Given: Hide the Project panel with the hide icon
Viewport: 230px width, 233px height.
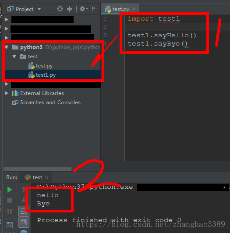Looking at the screenshot, I should [x=94, y=9].
